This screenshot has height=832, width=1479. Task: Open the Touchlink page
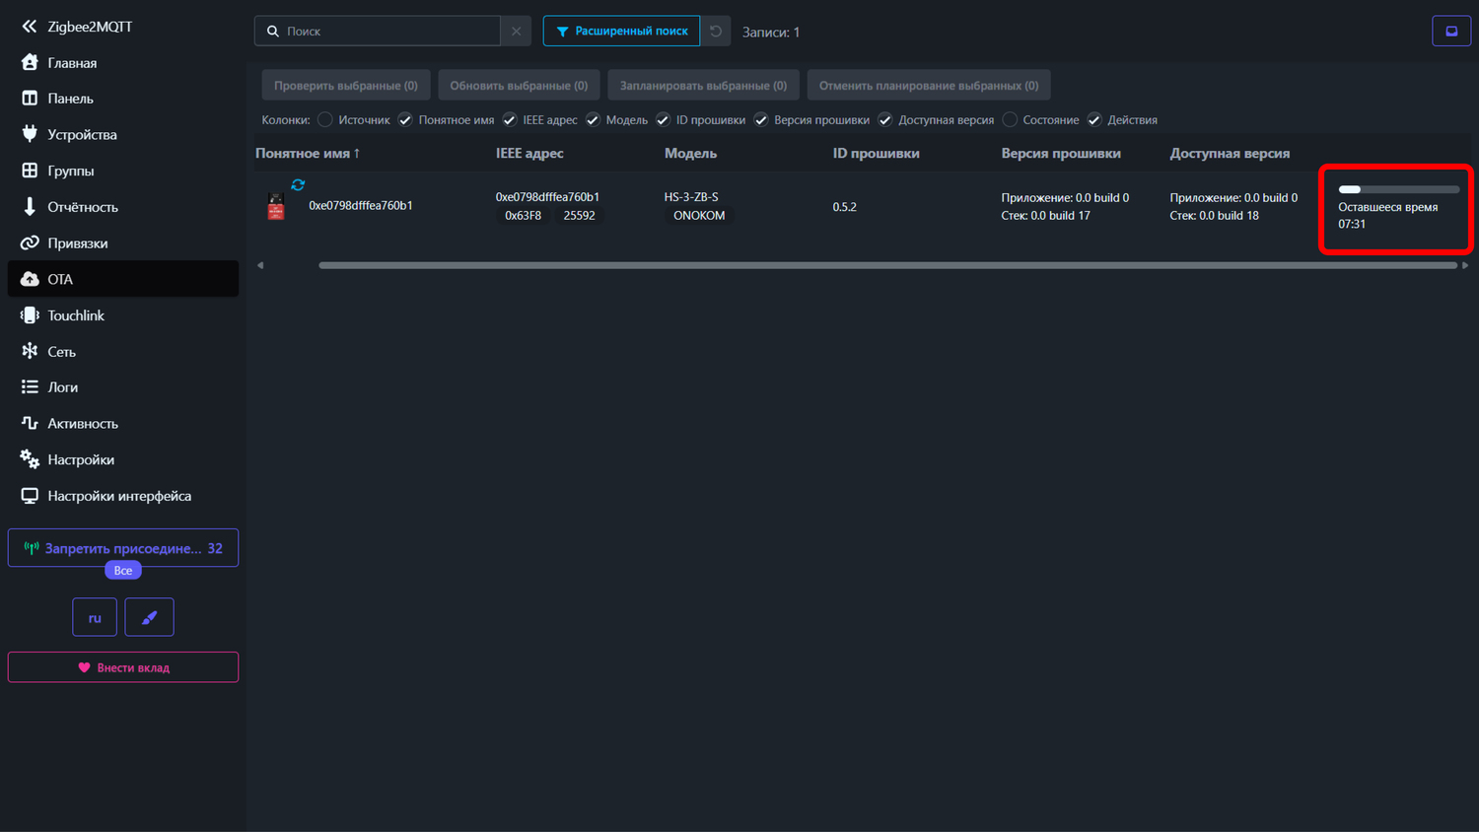(x=76, y=315)
